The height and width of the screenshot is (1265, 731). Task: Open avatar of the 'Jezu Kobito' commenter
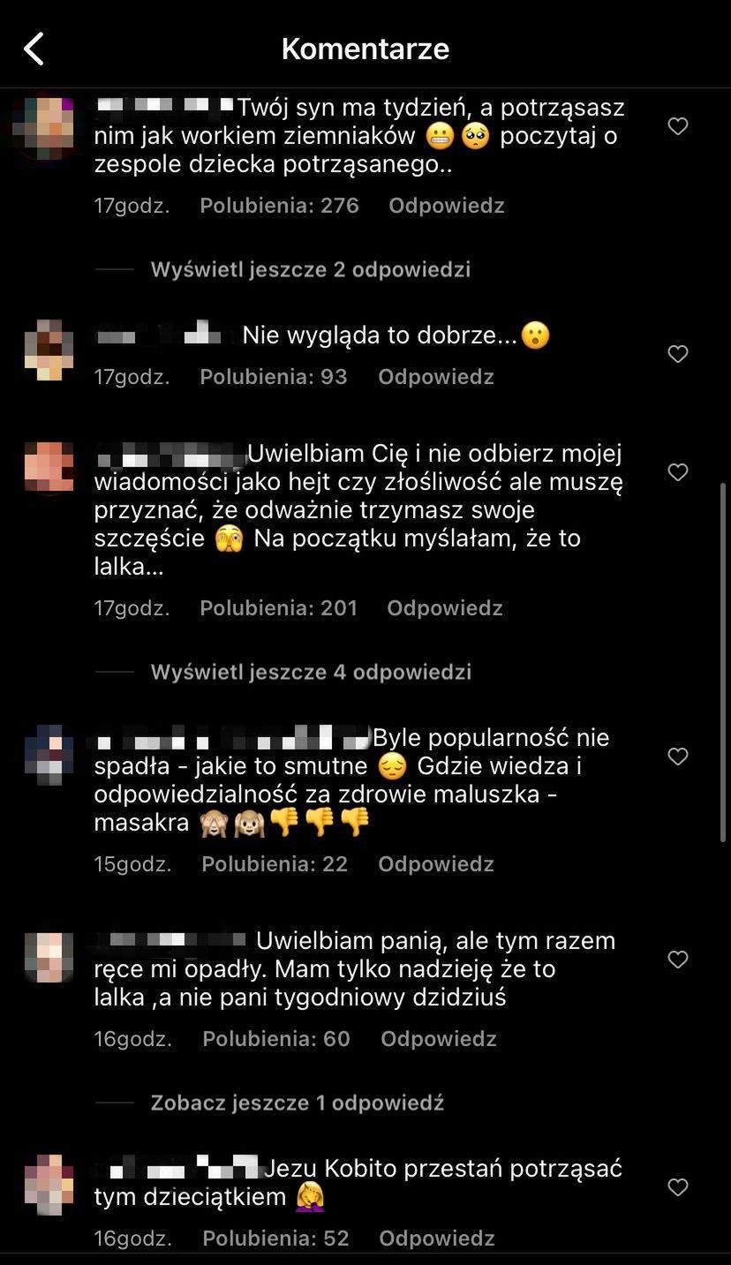click(49, 1185)
